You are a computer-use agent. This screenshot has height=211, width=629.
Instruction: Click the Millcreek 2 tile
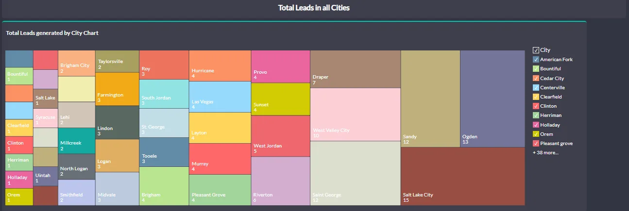click(x=77, y=141)
